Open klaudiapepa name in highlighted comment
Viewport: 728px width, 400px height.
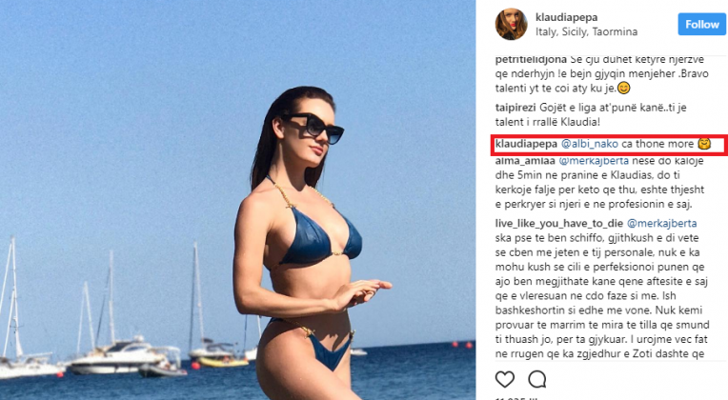pyautogui.click(x=526, y=144)
